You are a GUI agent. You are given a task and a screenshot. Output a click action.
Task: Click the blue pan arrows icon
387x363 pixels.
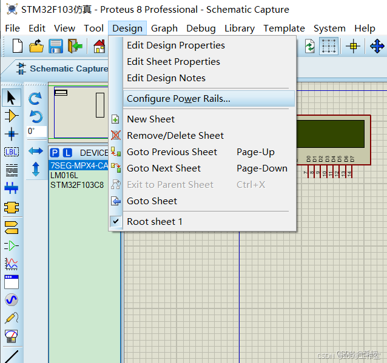[x=377, y=46]
